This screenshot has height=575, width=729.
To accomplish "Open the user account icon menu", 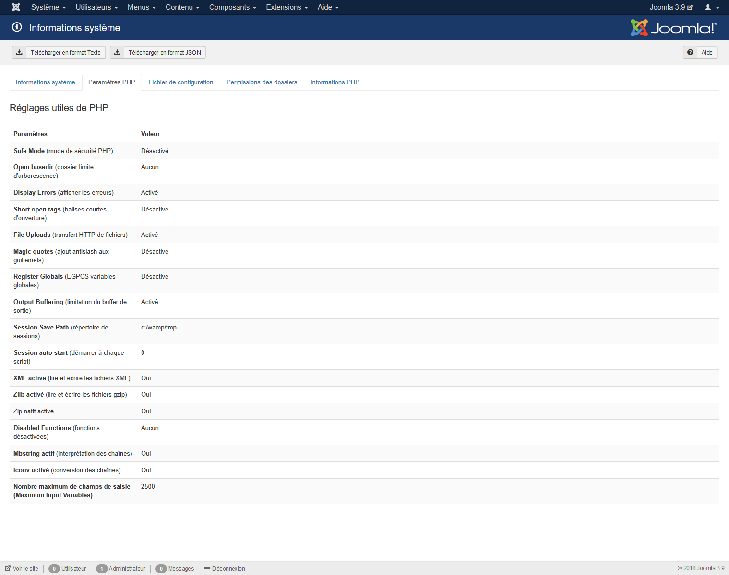I will pyautogui.click(x=712, y=7).
